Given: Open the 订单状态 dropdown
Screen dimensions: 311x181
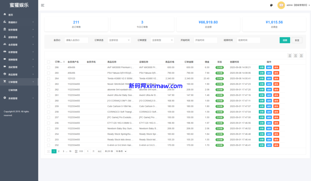Looking at the screenshot, I should tap(119, 40).
